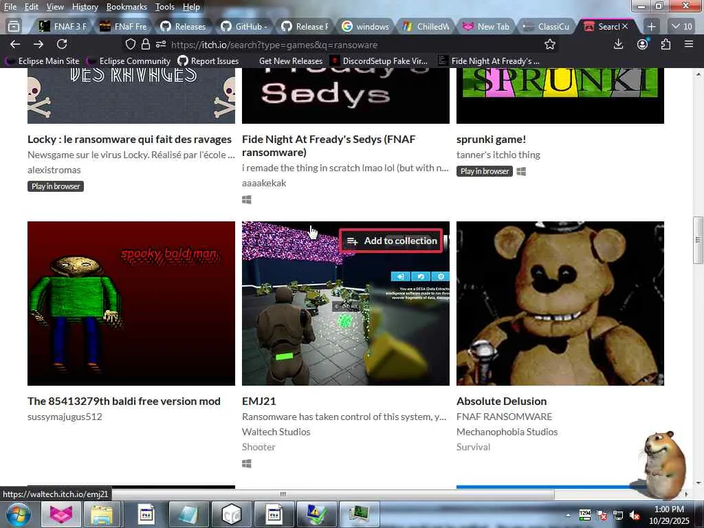Open the Eclipse Main Site bookmark

point(42,60)
